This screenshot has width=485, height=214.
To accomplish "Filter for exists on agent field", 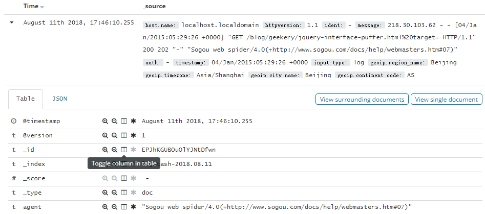I will click(x=133, y=207).
